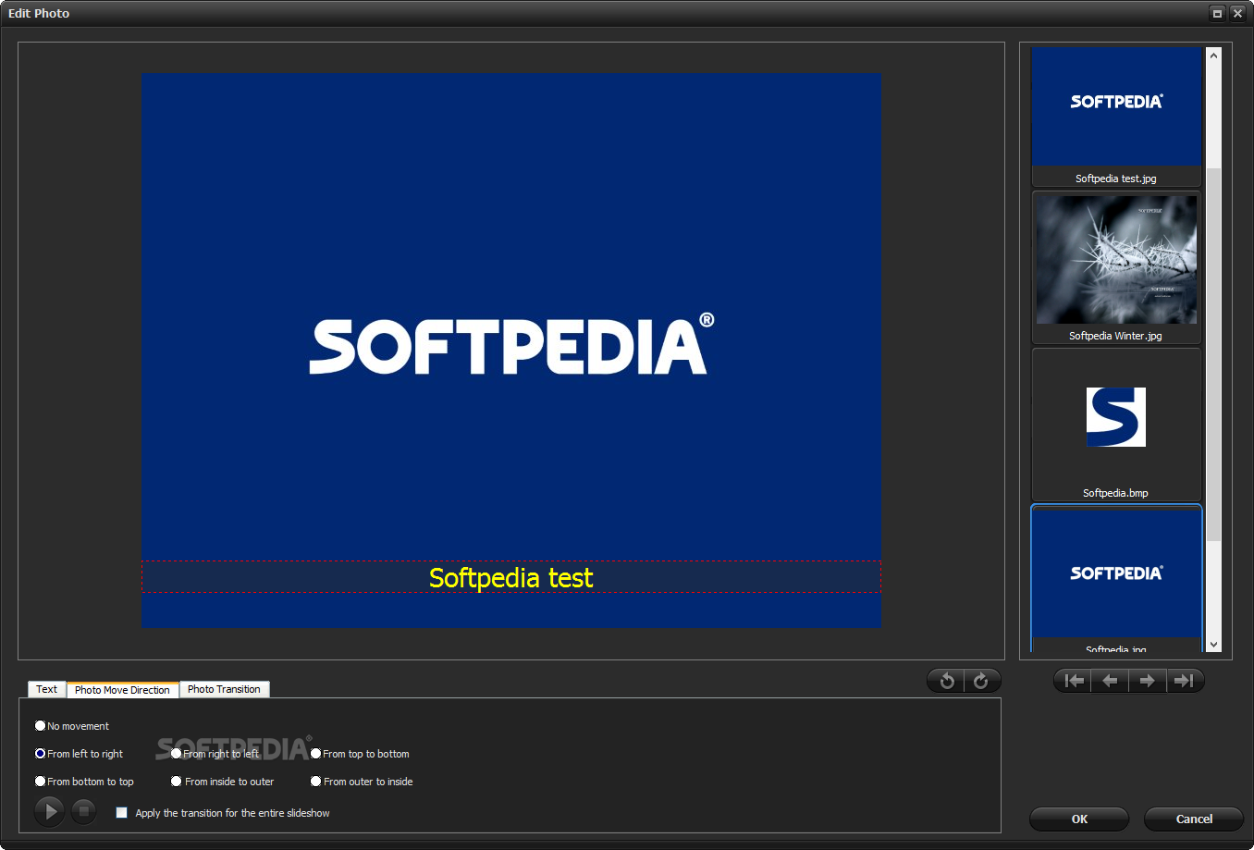
Task: Enable apply transition for entire slideshow
Action: (x=121, y=813)
